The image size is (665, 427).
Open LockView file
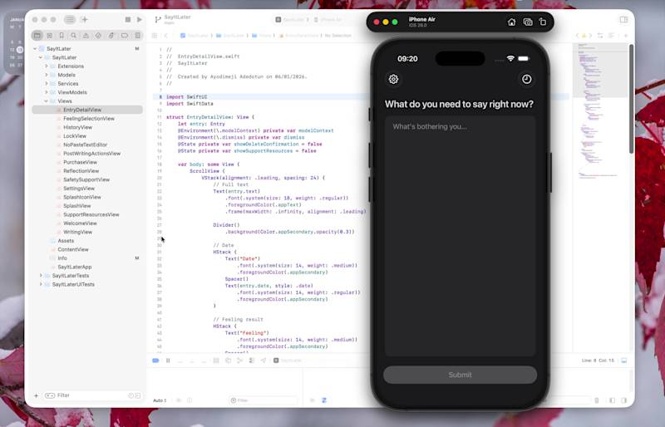point(75,136)
